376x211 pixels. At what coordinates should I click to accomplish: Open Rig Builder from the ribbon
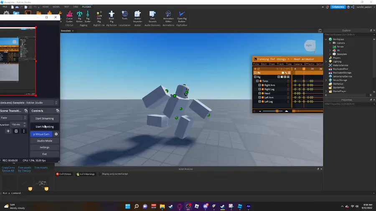tap(182, 17)
